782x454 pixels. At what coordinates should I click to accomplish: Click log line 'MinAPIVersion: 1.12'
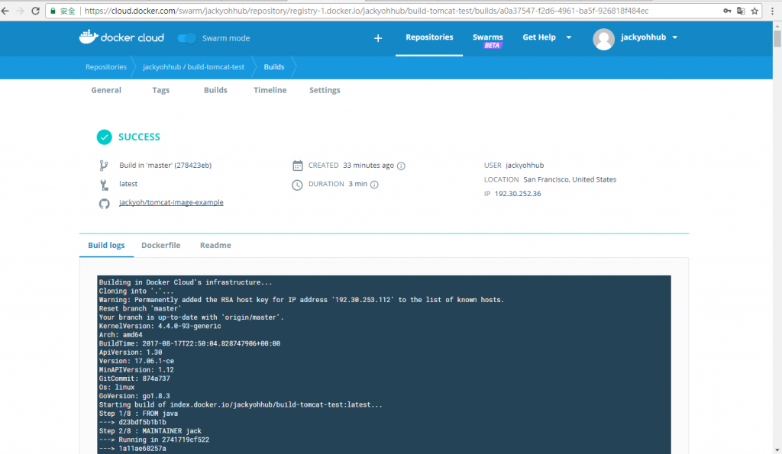[x=136, y=369]
